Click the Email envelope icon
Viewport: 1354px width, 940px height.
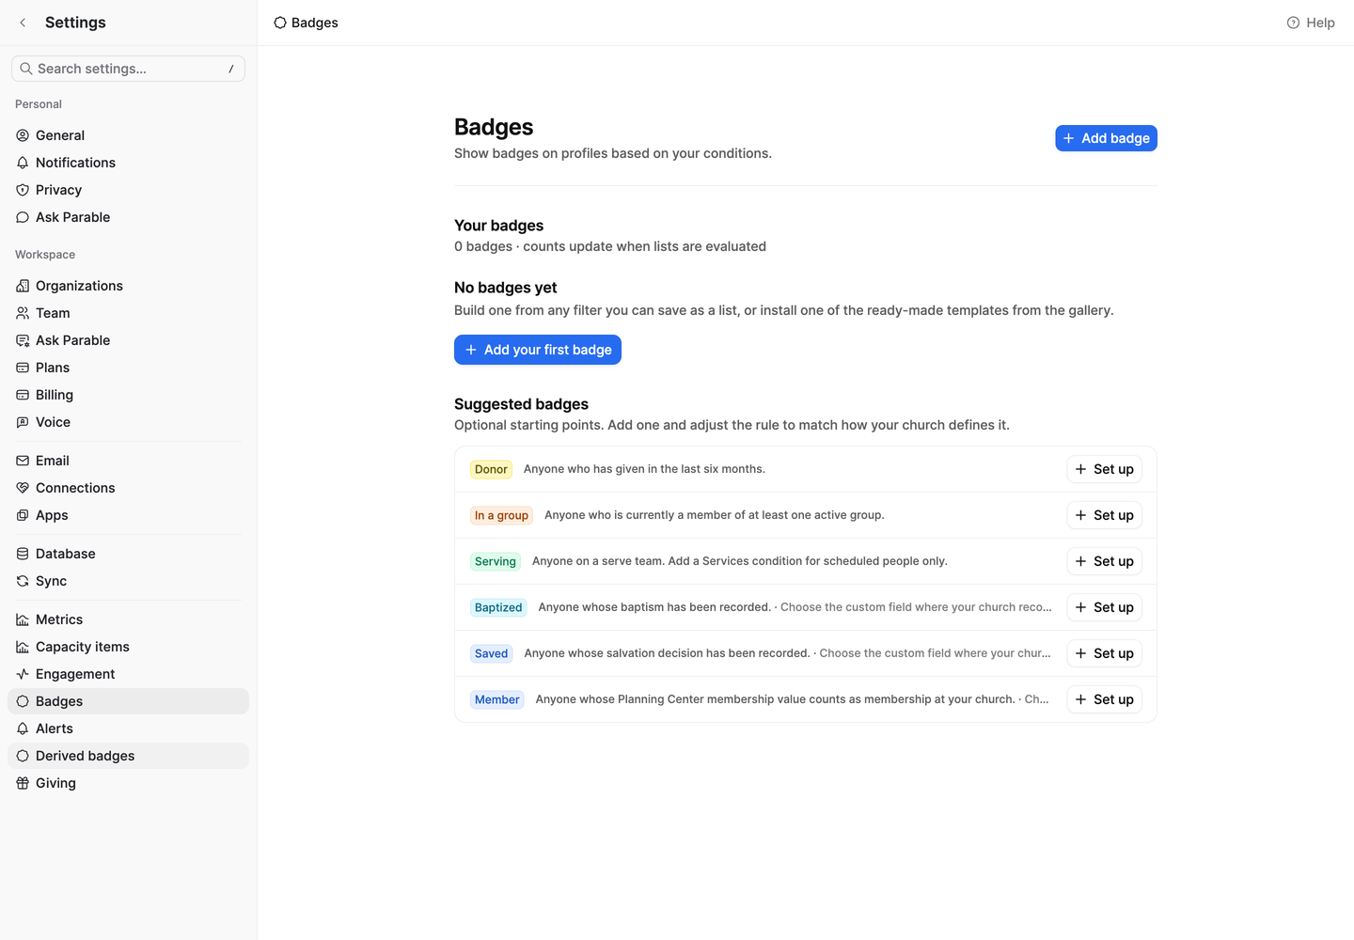coord(23,461)
